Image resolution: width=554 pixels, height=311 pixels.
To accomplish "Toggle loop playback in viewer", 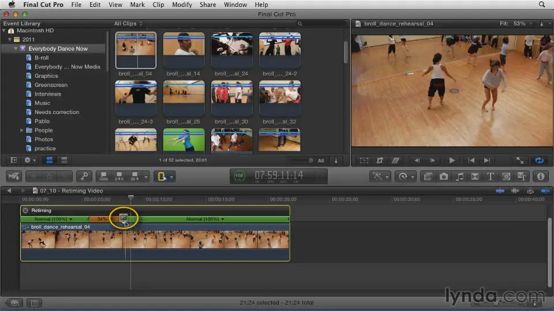I will pyautogui.click(x=540, y=161).
